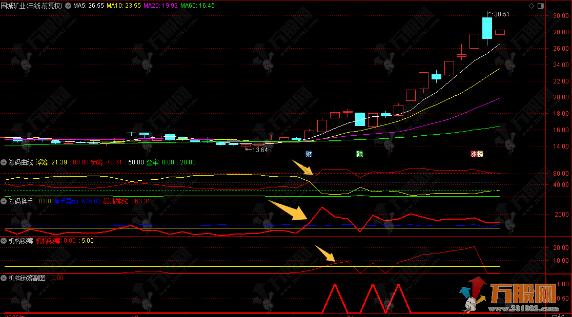This screenshot has height=317, width=572.
Task: Open the 机构锁筹副图 panel dropdown arrow
Action: coord(4,278)
